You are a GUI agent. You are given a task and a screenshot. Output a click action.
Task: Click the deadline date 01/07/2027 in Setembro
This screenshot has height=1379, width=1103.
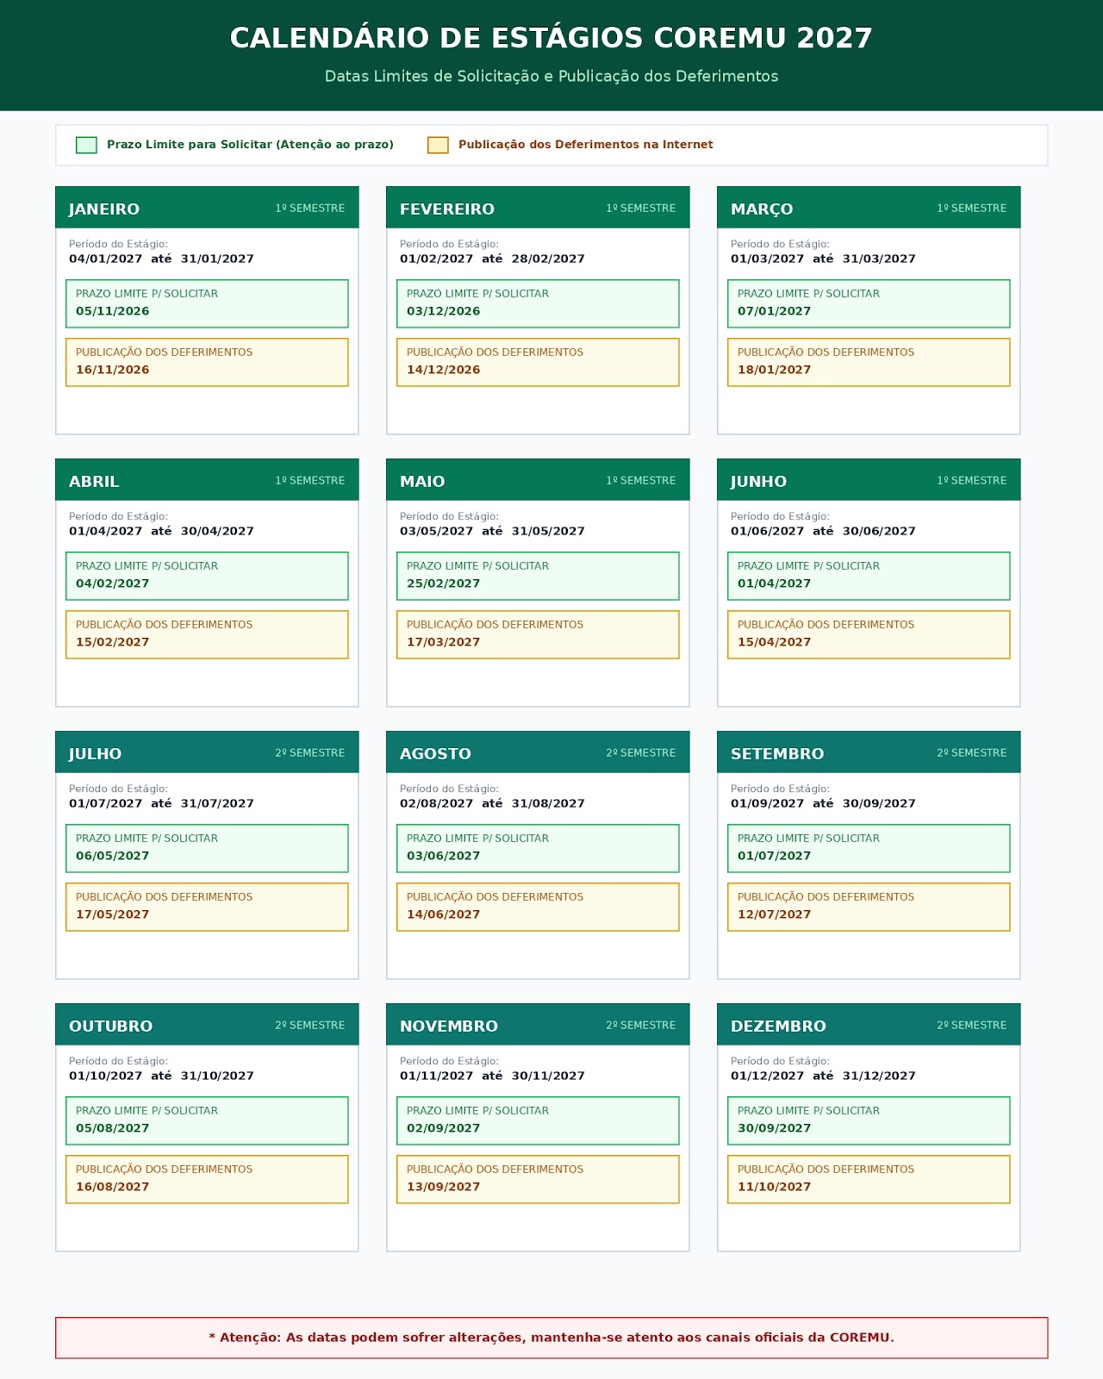tap(774, 856)
